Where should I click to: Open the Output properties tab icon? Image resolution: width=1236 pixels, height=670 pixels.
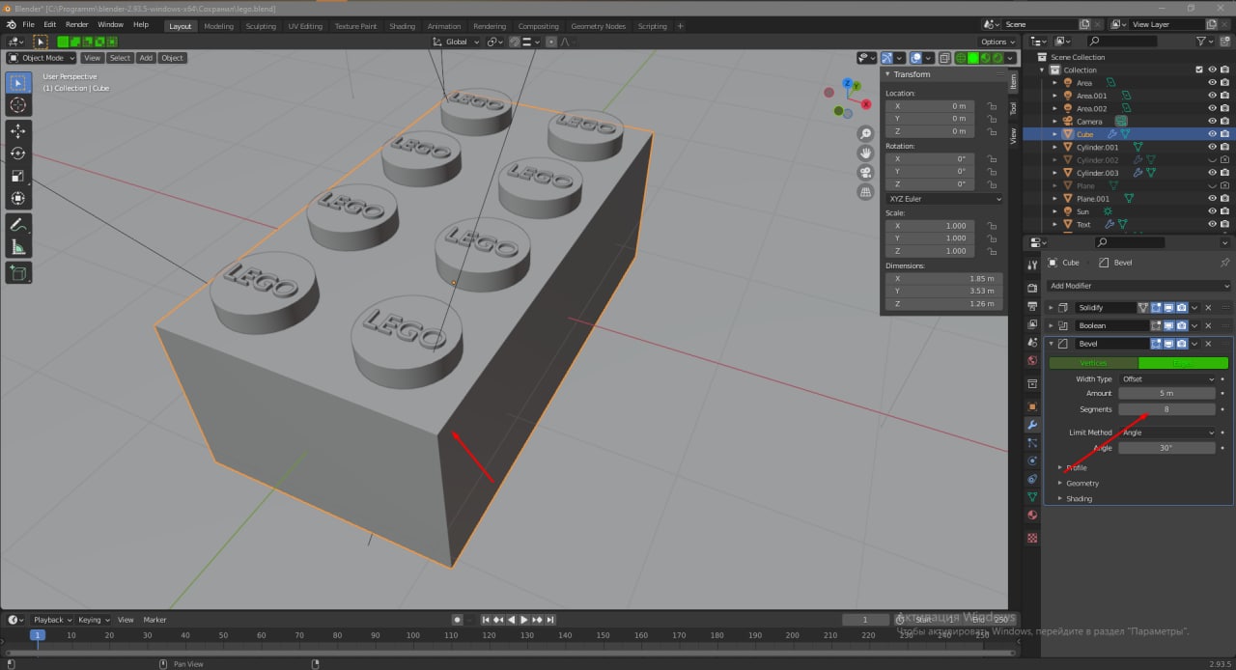pos(1032,306)
